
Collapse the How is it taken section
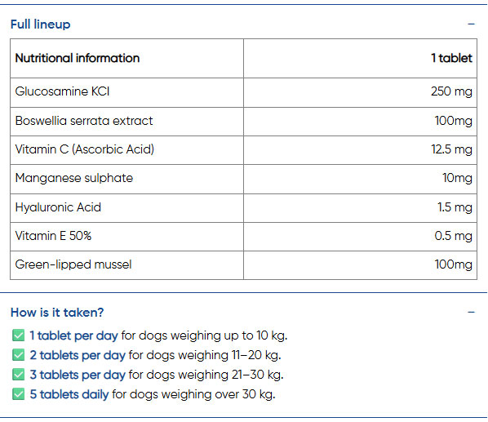pyautogui.click(x=471, y=312)
